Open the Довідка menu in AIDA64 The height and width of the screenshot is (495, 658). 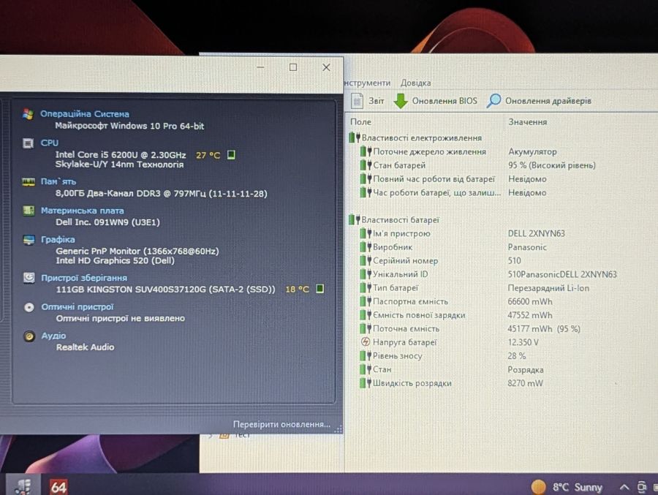[415, 83]
